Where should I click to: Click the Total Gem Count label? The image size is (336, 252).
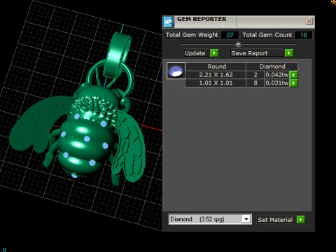pyautogui.click(x=267, y=35)
